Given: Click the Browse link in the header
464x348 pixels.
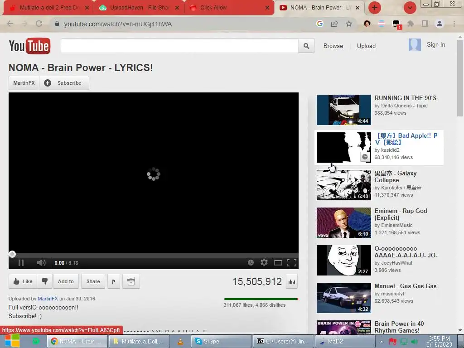Looking at the screenshot, I should pyautogui.click(x=333, y=46).
